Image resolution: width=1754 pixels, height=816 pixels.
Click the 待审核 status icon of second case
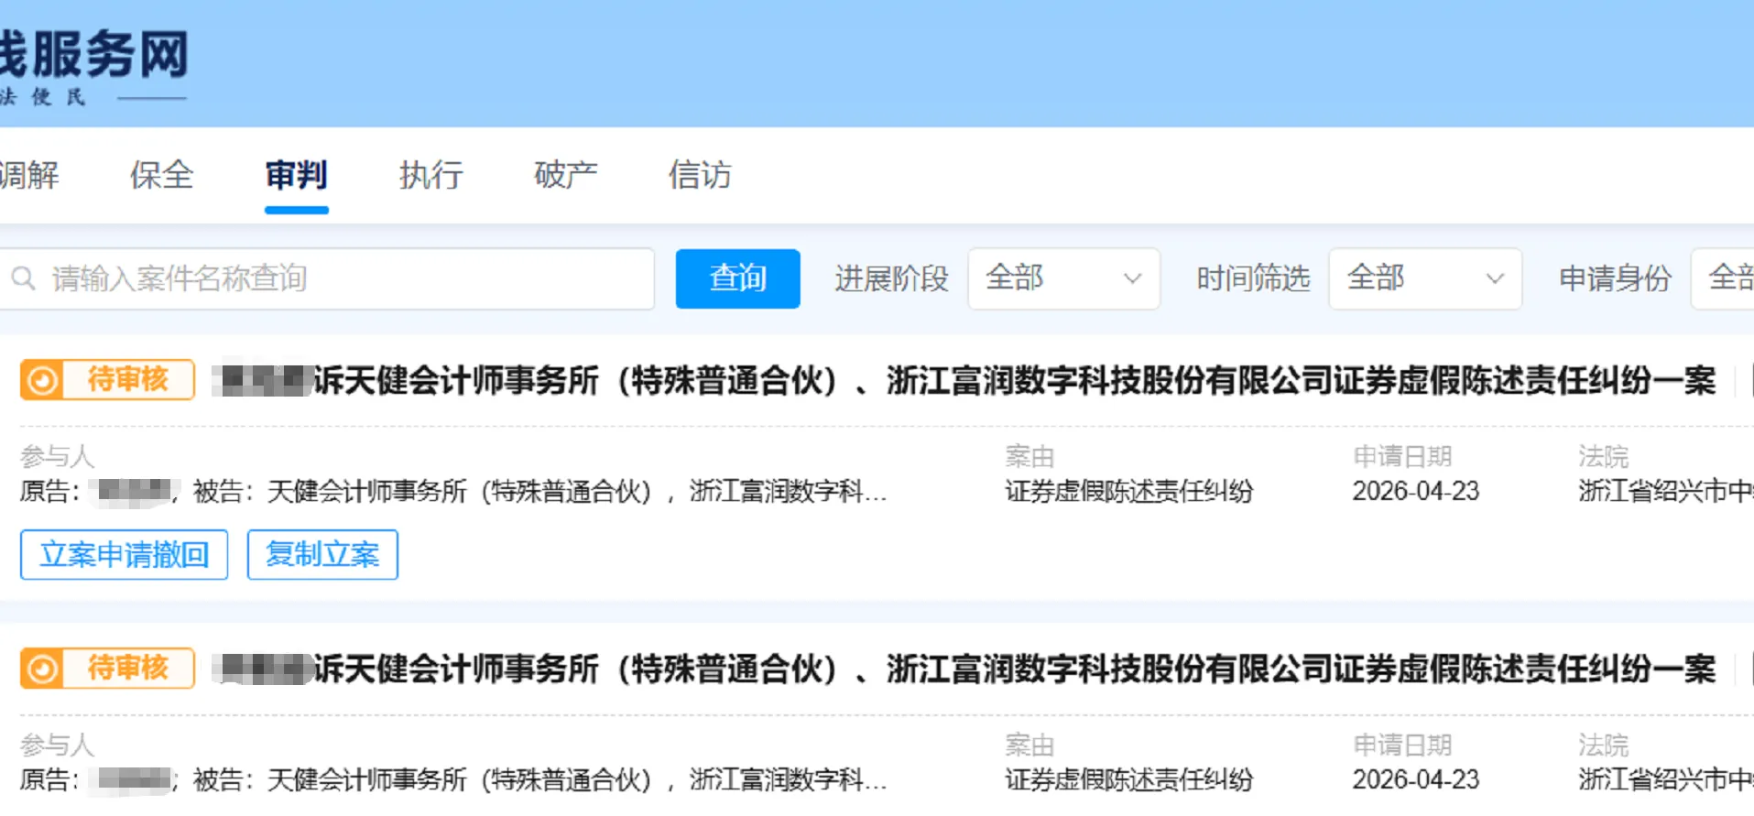[x=42, y=669]
